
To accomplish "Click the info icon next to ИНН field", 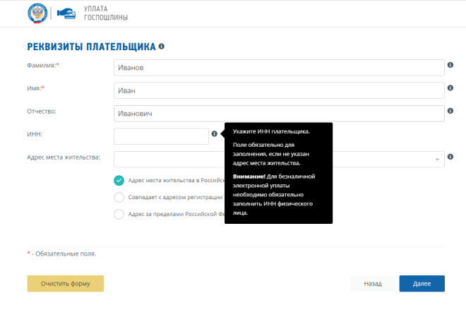I will coord(214,133).
